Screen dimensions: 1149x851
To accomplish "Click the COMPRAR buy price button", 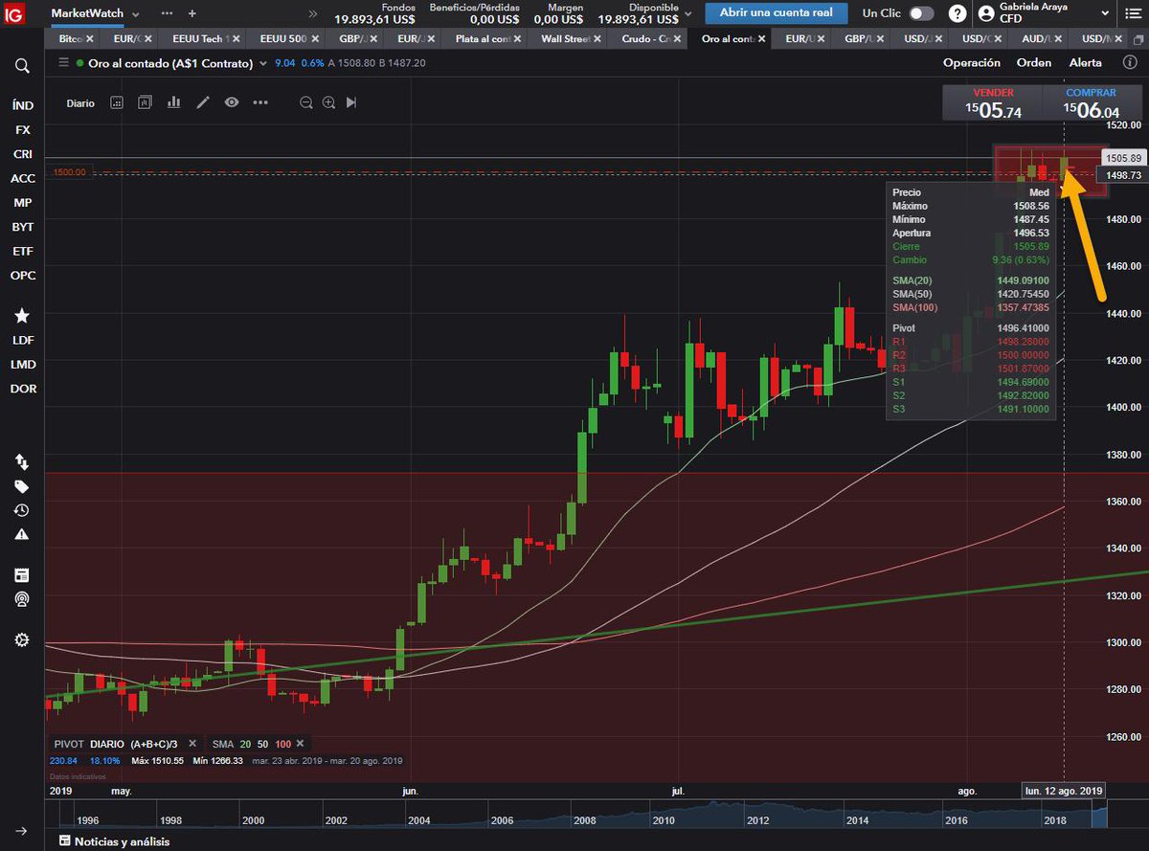I will (1091, 104).
